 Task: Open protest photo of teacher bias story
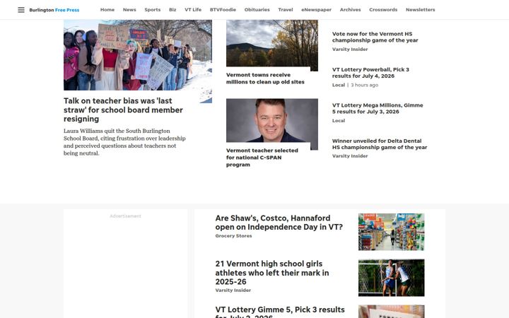tap(138, 55)
